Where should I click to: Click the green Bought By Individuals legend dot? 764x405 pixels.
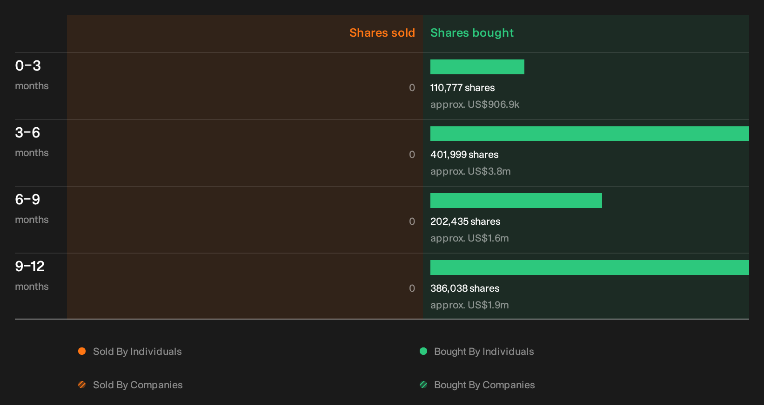click(x=423, y=351)
